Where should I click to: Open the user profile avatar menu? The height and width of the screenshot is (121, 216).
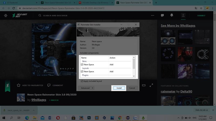183,15
